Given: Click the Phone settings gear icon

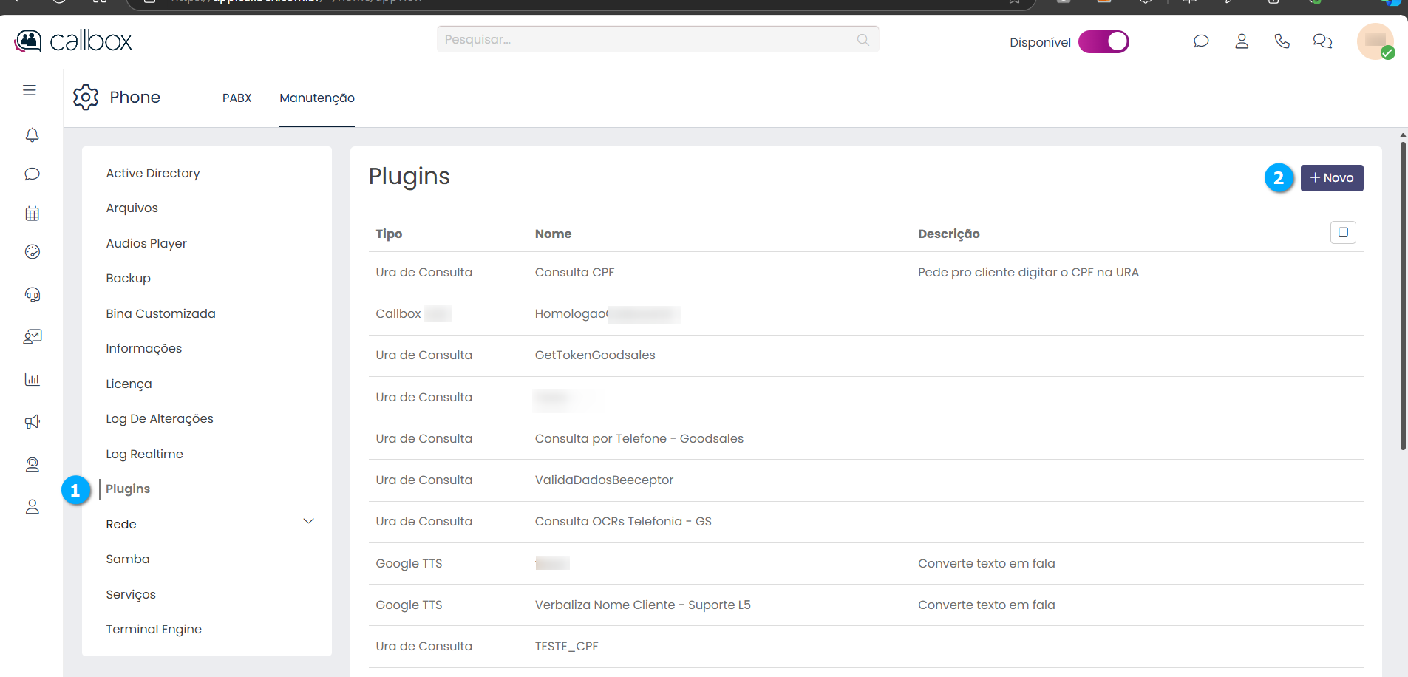Looking at the screenshot, I should coord(86,97).
